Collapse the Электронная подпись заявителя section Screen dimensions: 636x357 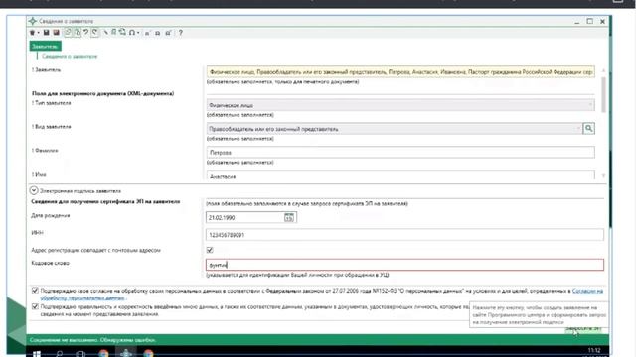[34, 190]
